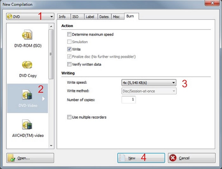Enable Verify written data option
Screen dimensions: 222x169
click(69, 64)
